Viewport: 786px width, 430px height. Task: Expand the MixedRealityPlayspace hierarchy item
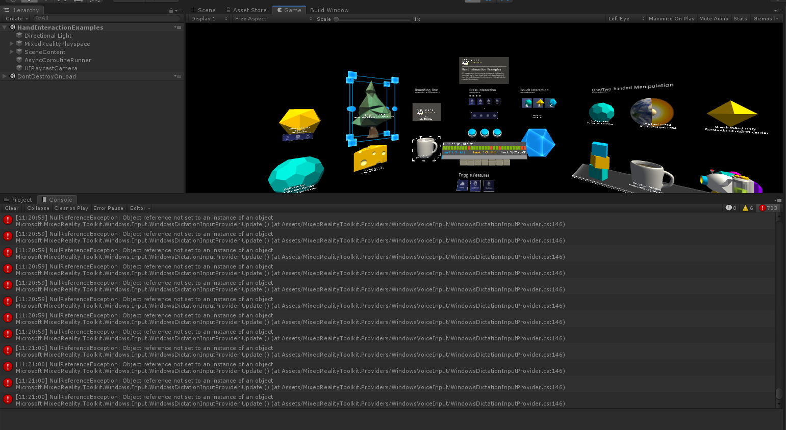(11, 44)
